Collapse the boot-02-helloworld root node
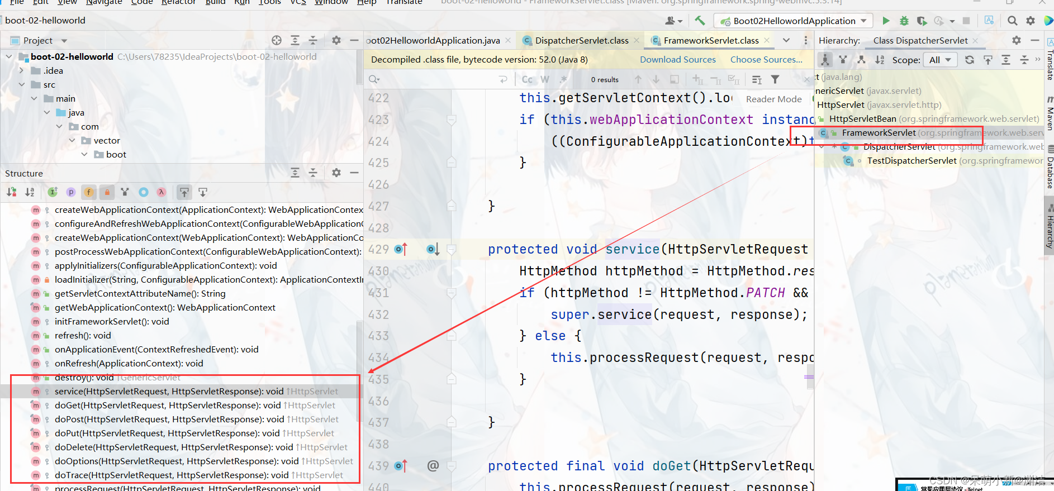 (9, 56)
